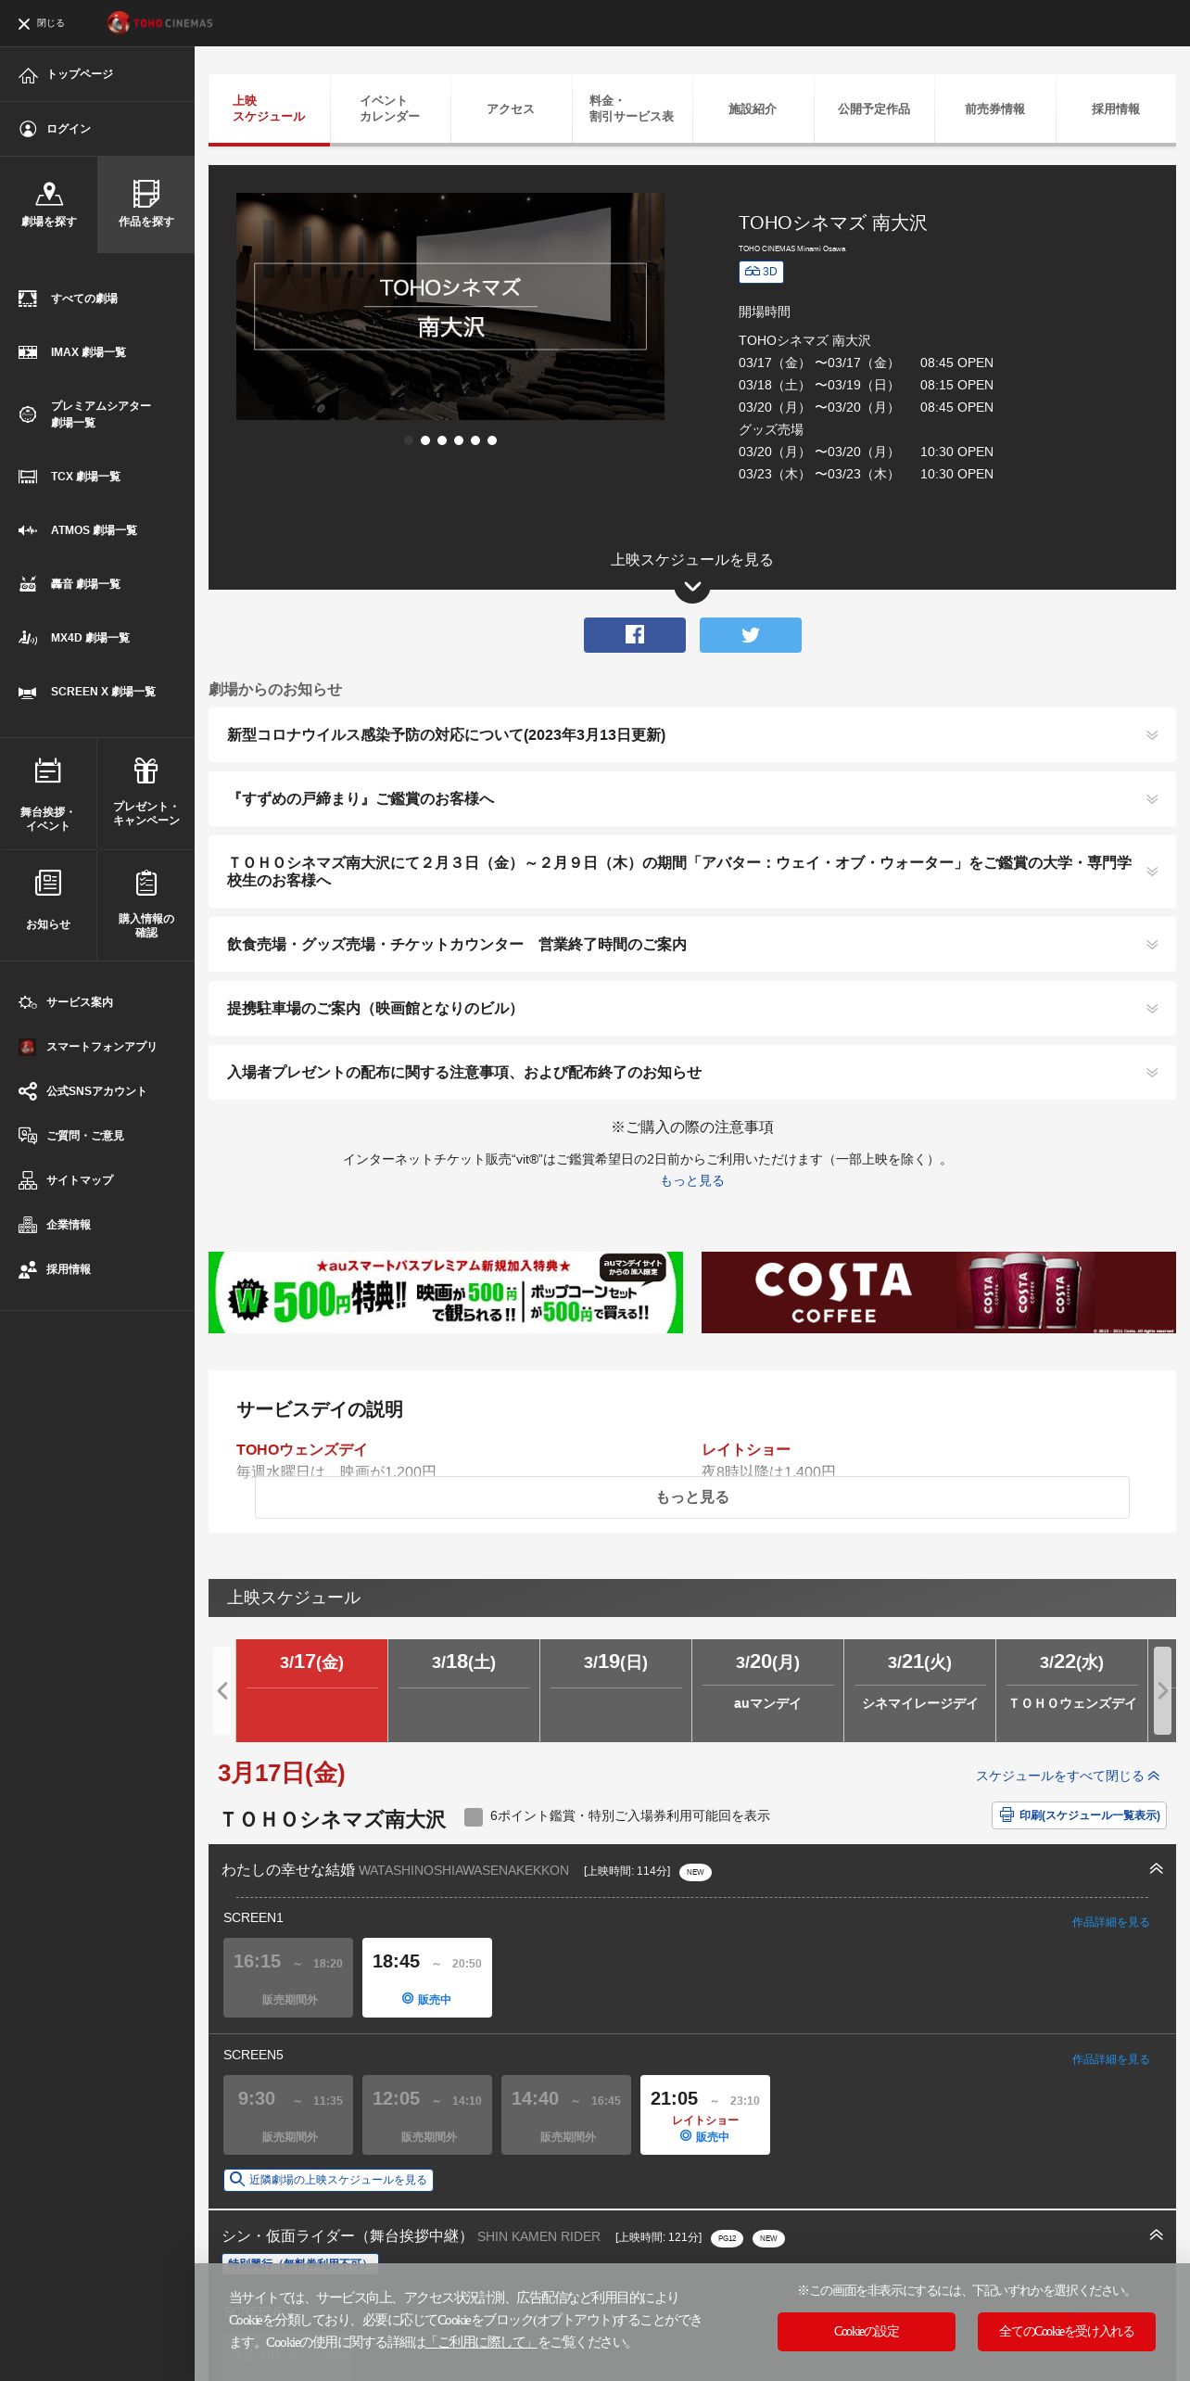The image size is (1190, 2381).
Task: Expand 新型コロナウイルス感染予防 notice
Action: pyautogui.click(x=692, y=735)
